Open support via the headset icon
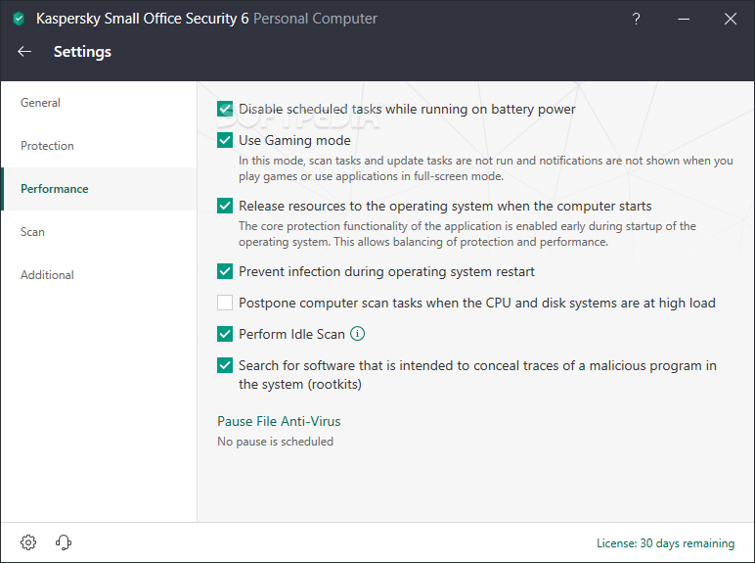 (x=64, y=542)
